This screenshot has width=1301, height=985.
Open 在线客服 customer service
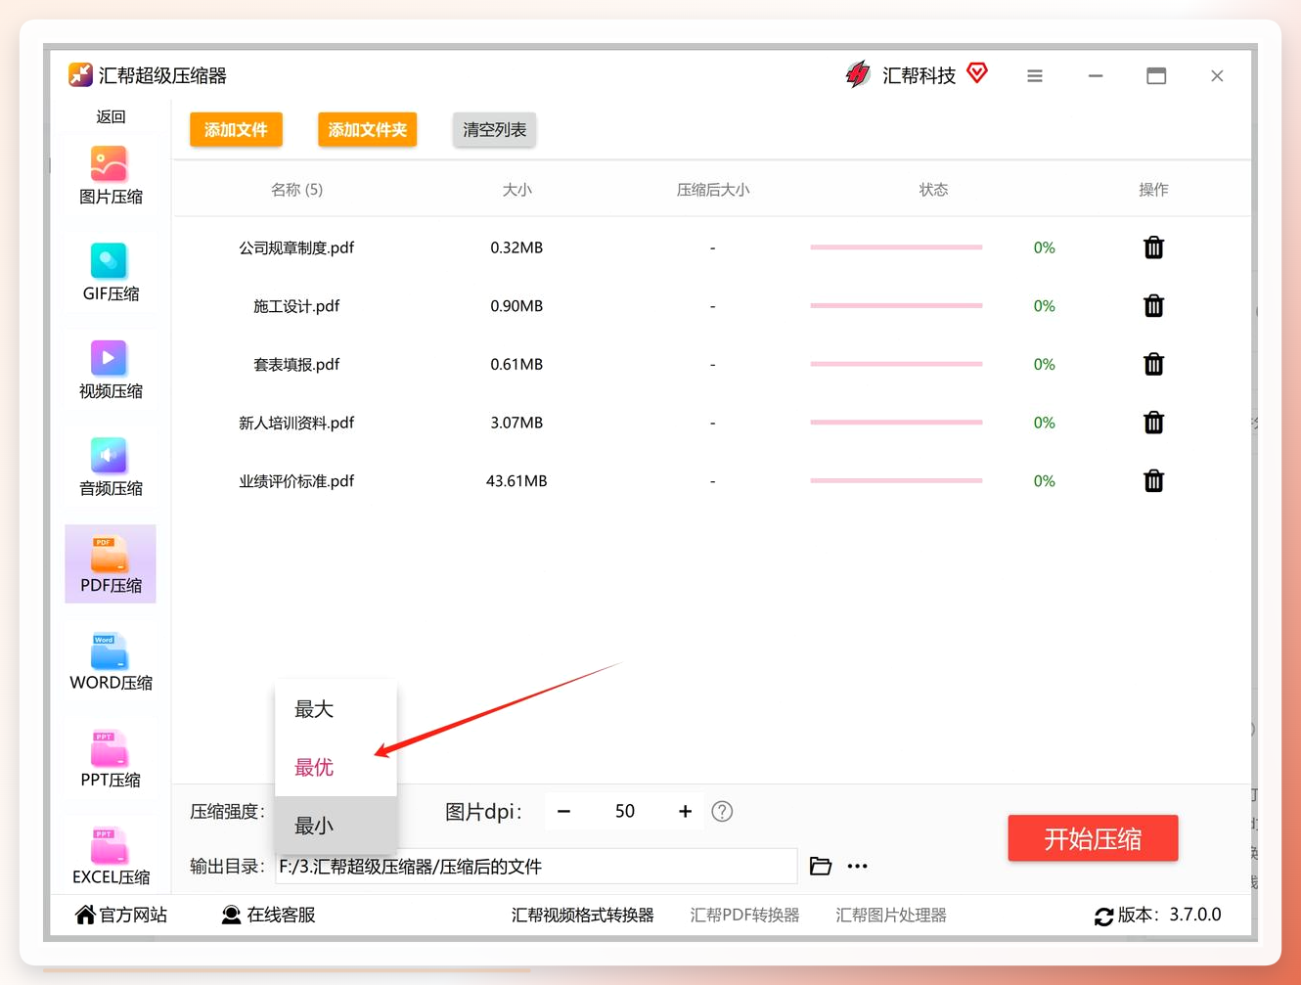tap(268, 915)
